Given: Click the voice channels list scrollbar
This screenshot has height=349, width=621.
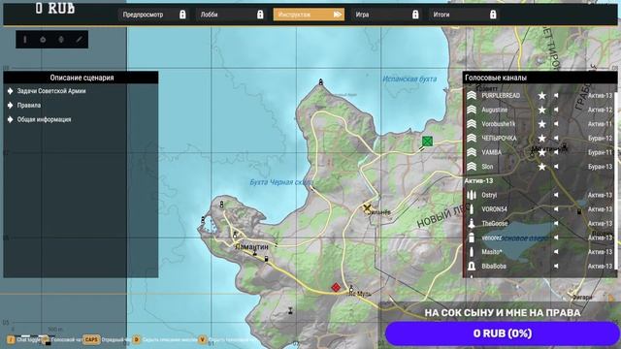Looking at the screenshot, I should click(x=615, y=180).
